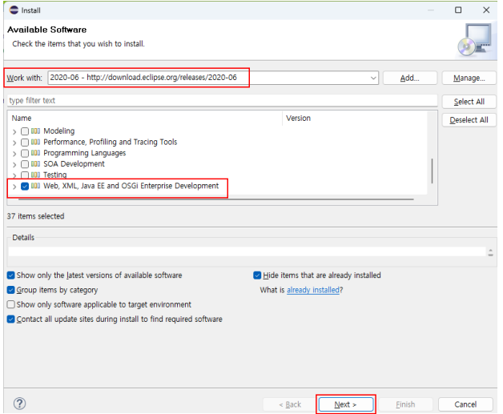Click the Performance, Profiling category icon
503x414 pixels.
(x=35, y=142)
